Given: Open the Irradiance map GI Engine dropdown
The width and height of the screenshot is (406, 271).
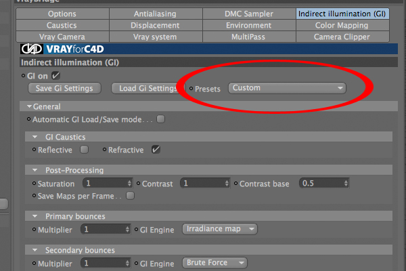Looking at the screenshot, I should 220,229.
